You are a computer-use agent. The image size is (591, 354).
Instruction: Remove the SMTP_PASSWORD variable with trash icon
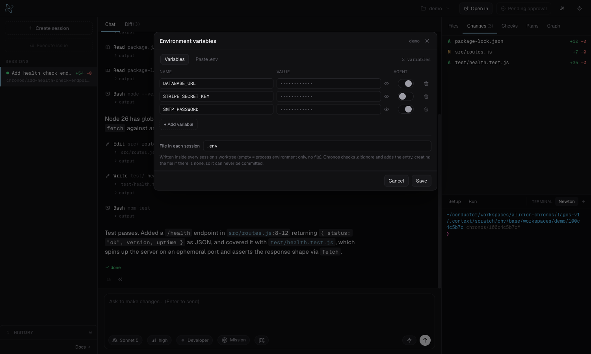426,109
